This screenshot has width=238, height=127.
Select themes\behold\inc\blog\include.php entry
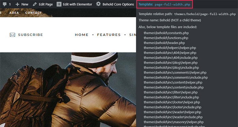[x=171, y=68]
